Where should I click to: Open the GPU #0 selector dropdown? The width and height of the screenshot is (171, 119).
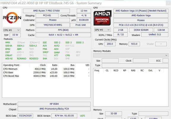coord(102,30)
